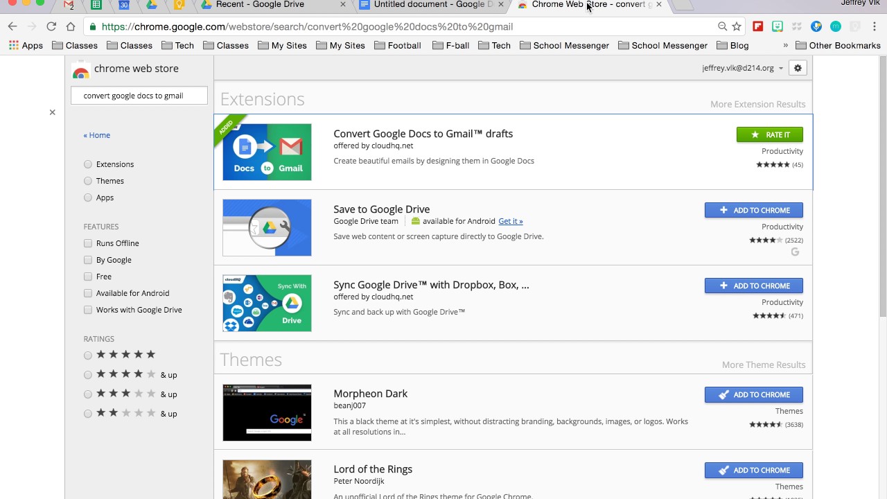Open the Chrome three-dot menu
Image resolution: width=887 pixels, height=499 pixels.
coord(875,26)
